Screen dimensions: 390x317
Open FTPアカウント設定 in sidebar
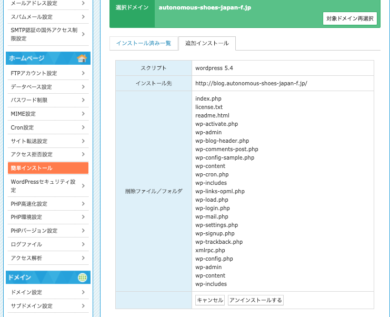point(34,73)
